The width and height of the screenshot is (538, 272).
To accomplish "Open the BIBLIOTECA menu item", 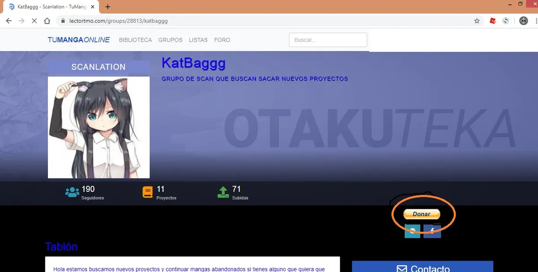I will [135, 40].
